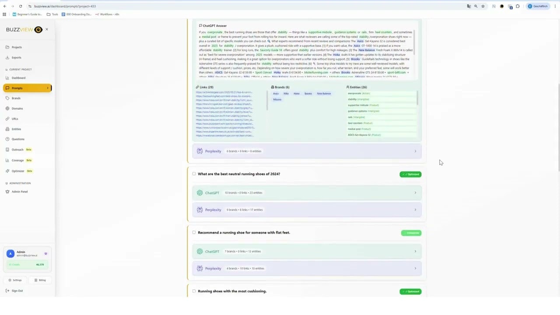Image resolution: width=560 pixels, height=315 pixels.
Task: Click the Hoka brand tag
Action: (297, 94)
